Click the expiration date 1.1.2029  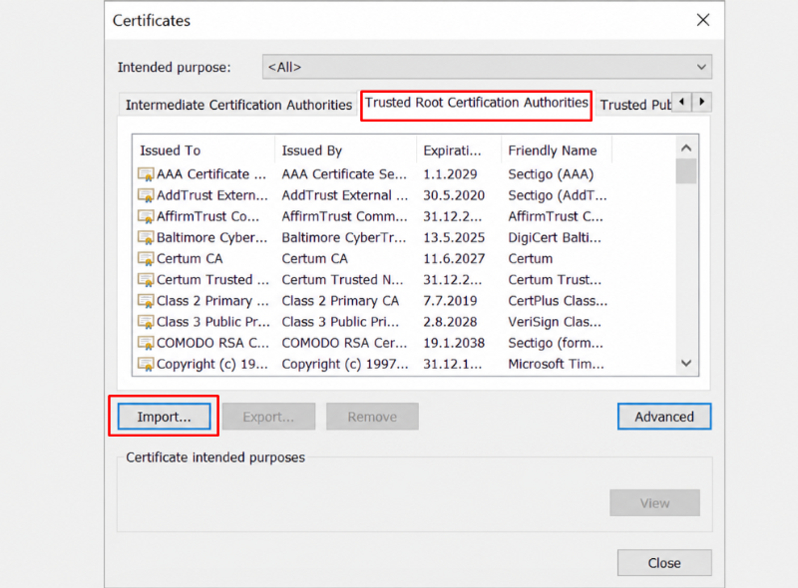pyautogui.click(x=451, y=174)
